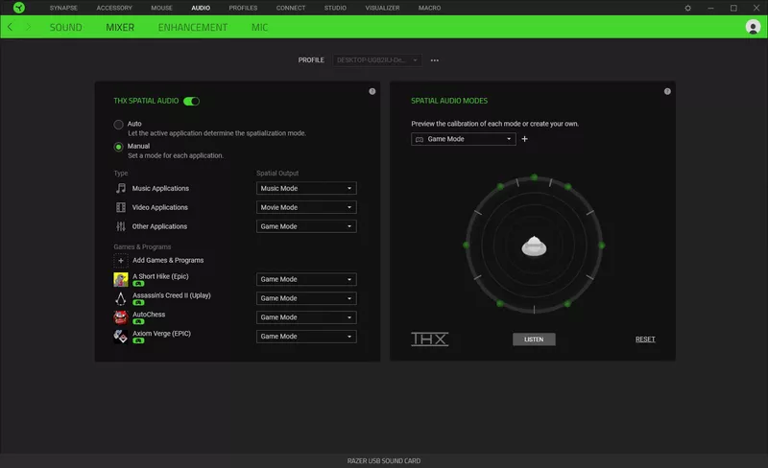Image resolution: width=768 pixels, height=468 pixels.
Task: Open the Synapse tab
Action: tap(63, 8)
